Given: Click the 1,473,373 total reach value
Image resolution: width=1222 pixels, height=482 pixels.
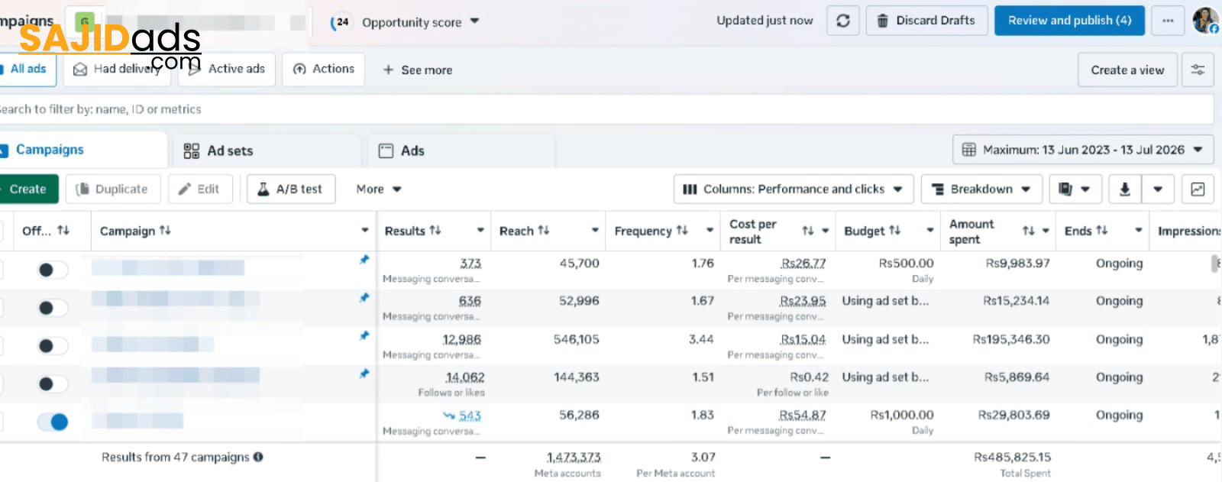Looking at the screenshot, I should [574, 457].
